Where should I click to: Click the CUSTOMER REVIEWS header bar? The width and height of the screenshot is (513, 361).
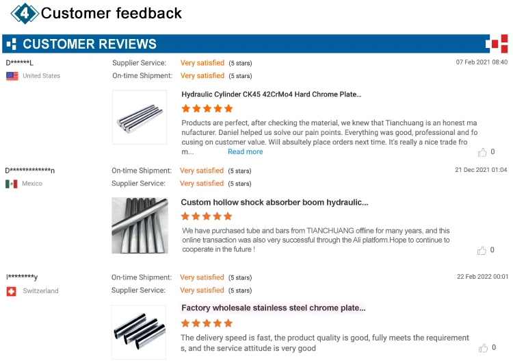(x=239, y=44)
